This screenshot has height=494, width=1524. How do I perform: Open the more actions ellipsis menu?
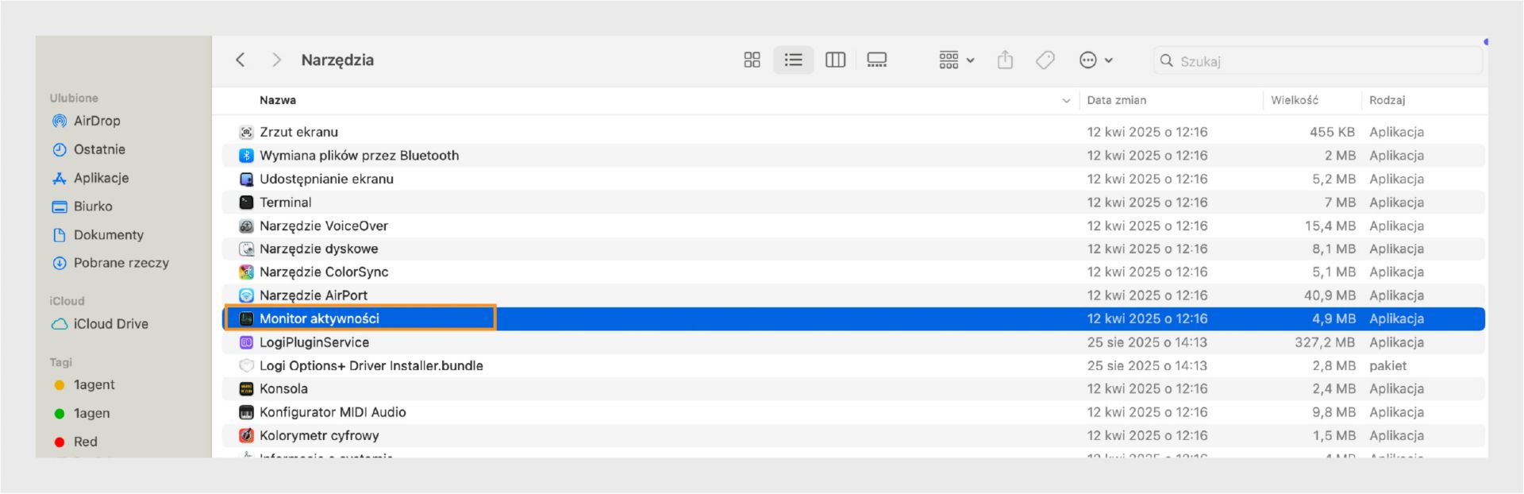point(1095,60)
